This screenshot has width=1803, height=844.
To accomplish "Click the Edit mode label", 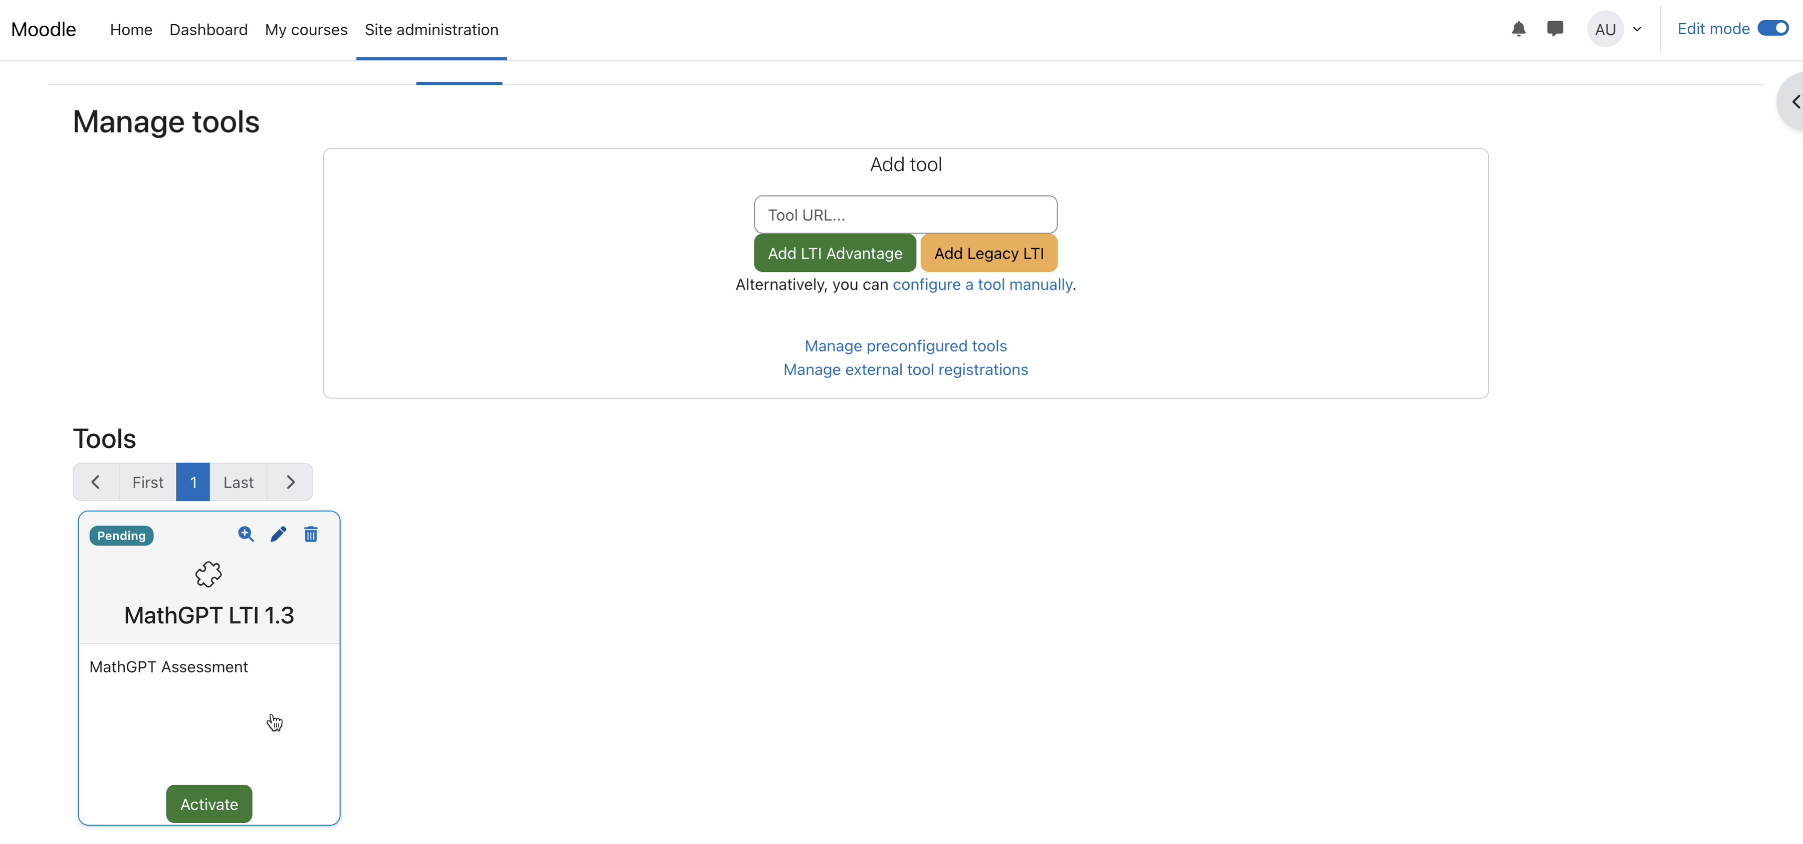I will 1713,28.
